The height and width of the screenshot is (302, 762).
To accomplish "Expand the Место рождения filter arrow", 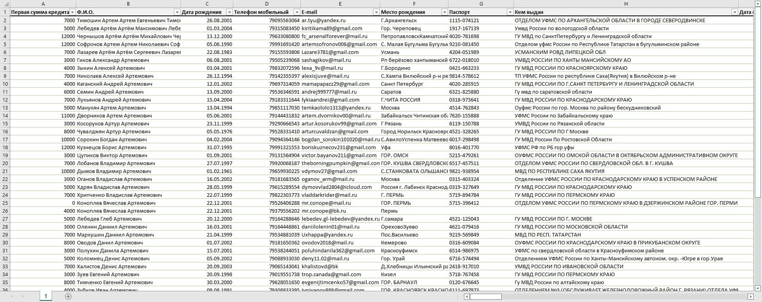I will 444,12.
